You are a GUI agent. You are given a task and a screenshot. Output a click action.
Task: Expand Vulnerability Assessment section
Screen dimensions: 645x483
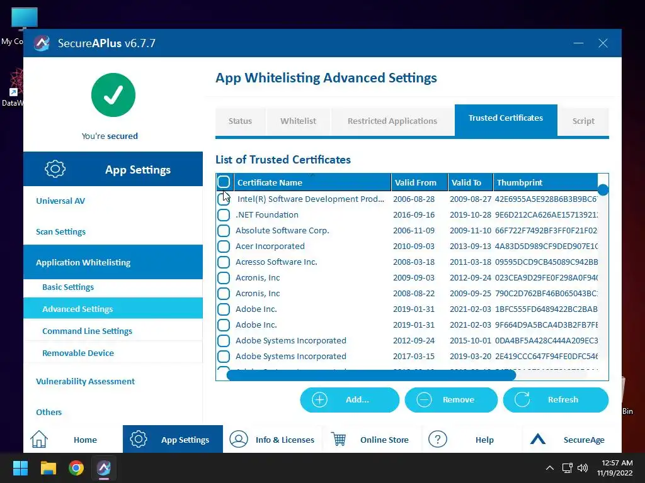tap(85, 381)
